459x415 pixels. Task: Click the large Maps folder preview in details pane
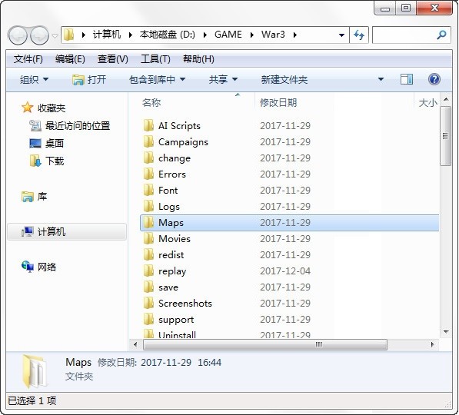pyautogui.click(x=35, y=371)
